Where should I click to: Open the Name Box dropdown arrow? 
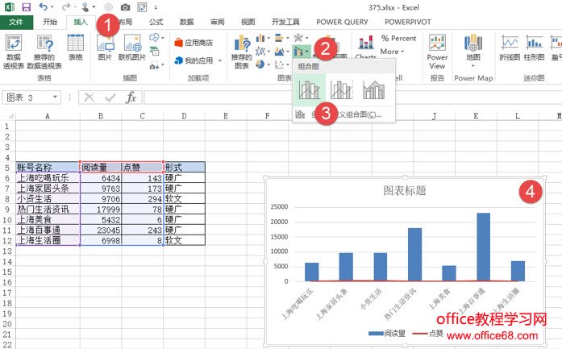(x=55, y=97)
